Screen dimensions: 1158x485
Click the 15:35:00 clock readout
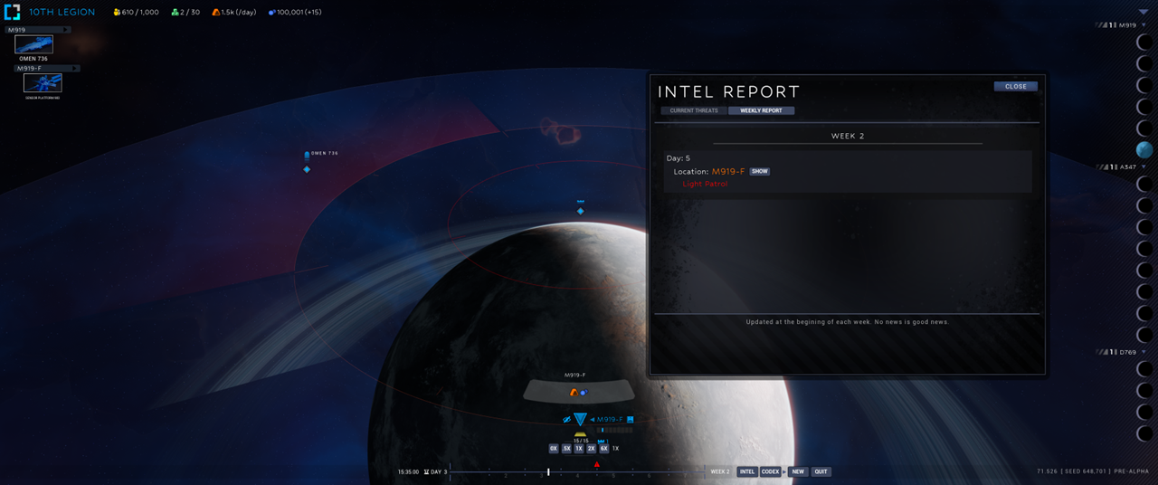(x=408, y=471)
